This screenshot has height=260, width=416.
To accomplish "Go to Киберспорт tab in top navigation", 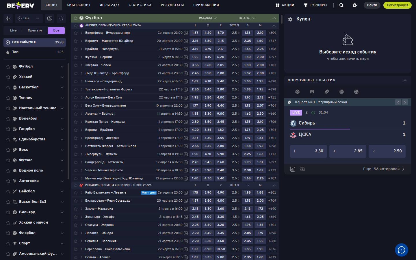I will click(x=78, y=5).
